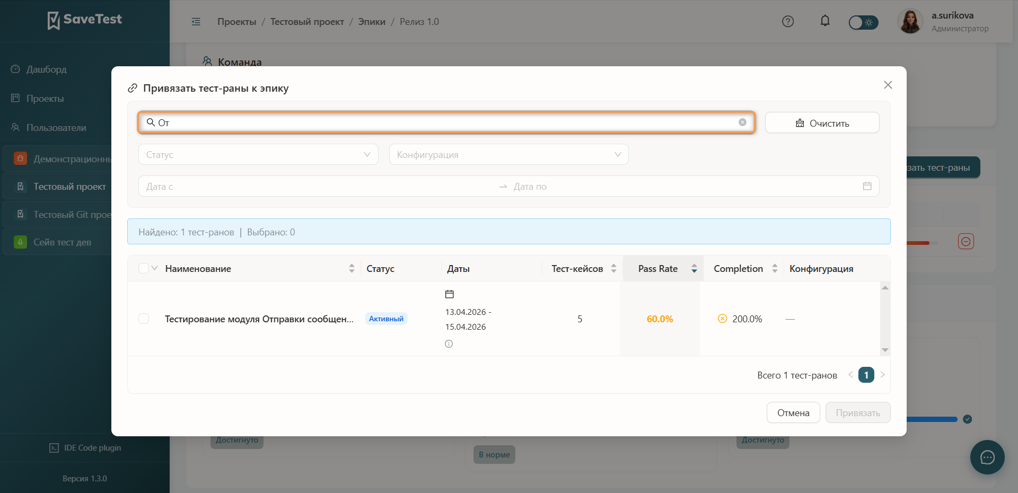Viewport: 1018px width, 493px height.
Task: Toggle the light/dark theme switch
Action: pos(863,22)
